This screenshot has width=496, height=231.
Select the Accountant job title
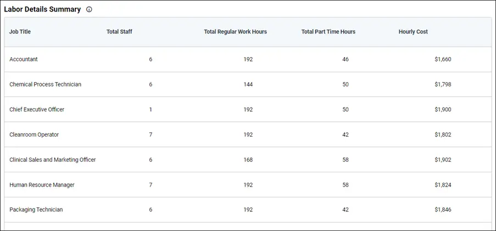(24, 59)
